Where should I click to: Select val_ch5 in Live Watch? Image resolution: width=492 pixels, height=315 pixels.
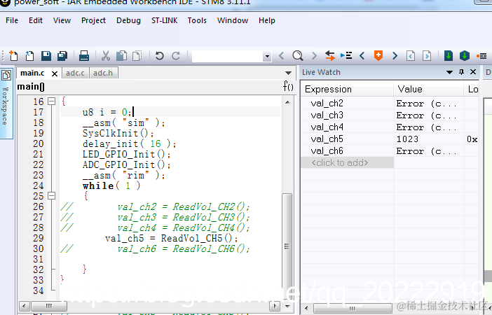click(x=327, y=139)
